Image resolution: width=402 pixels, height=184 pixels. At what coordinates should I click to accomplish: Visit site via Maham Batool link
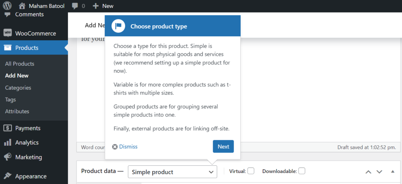(x=46, y=6)
